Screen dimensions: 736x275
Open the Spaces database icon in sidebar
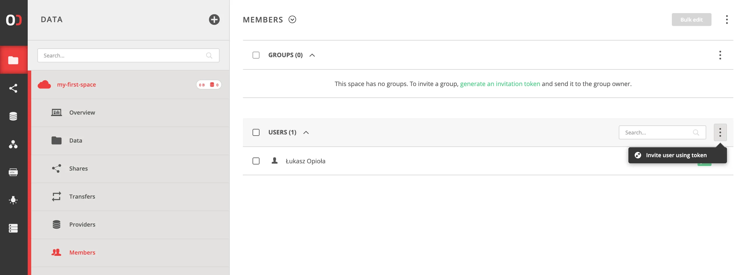(14, 116)
